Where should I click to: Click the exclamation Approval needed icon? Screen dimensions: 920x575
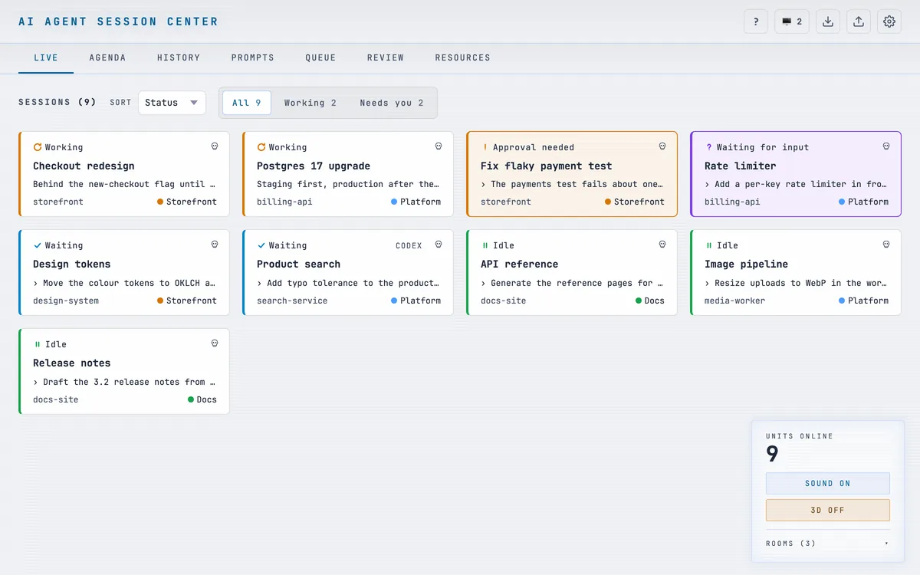(x=485, y=147)
